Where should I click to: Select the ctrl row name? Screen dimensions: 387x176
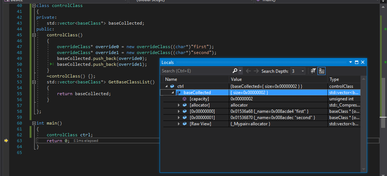pos(180,86)
